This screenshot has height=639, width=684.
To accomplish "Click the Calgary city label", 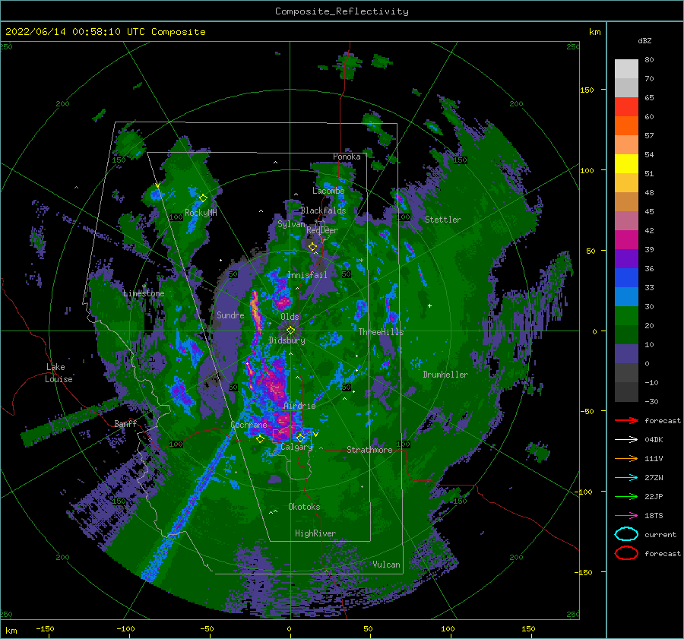I will [296, 447].
